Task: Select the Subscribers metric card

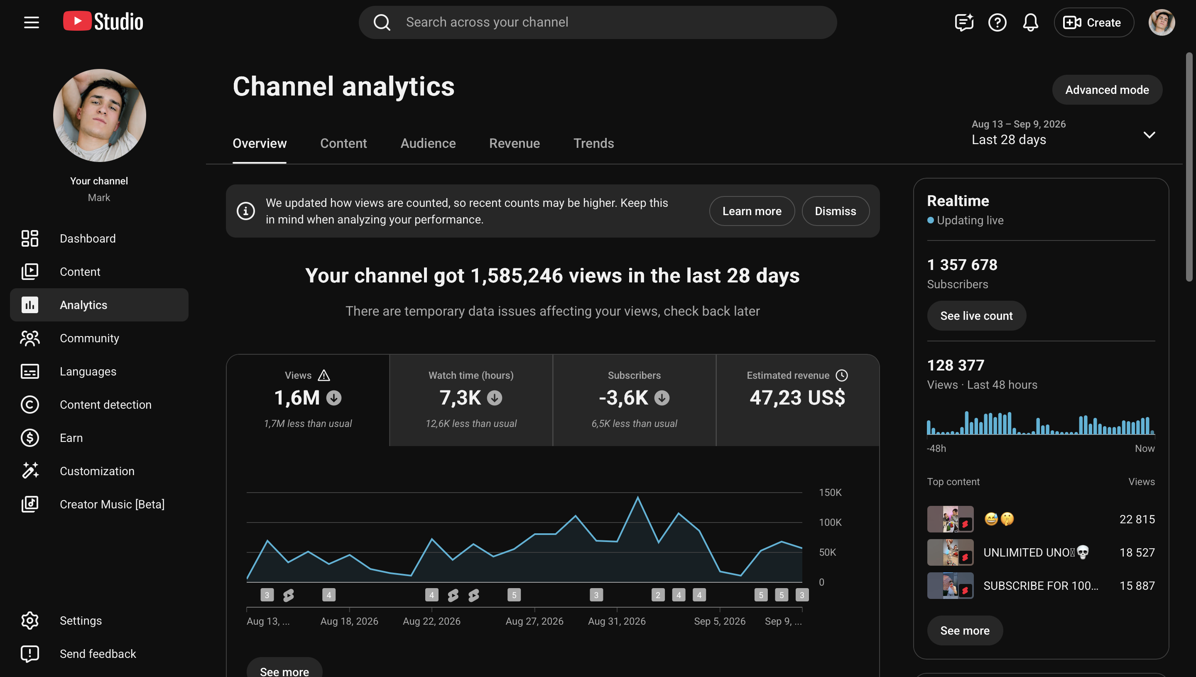Action: point(634,400)
